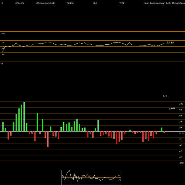Click the 'SI MunafaSutraR' header label
This screenshot has width=185, height=185.
click(x=46, y=3)
